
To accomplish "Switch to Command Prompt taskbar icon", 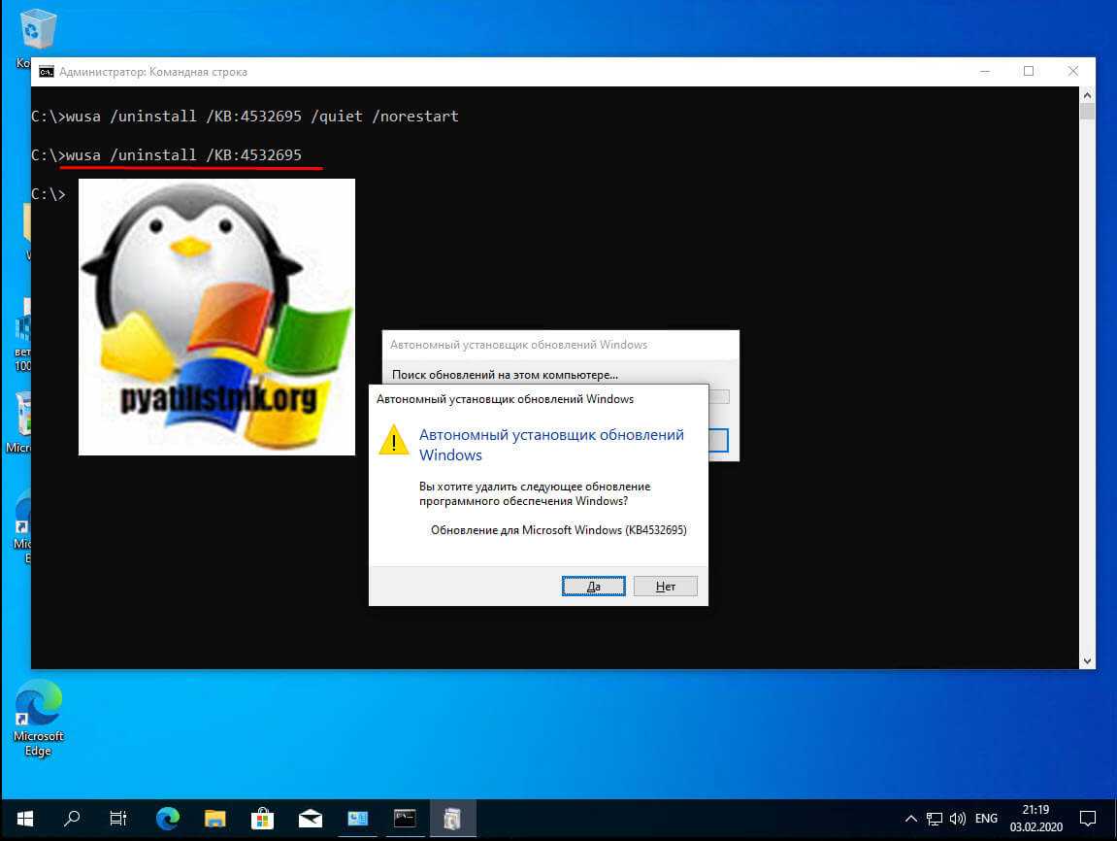I will [x=405, y=818].
